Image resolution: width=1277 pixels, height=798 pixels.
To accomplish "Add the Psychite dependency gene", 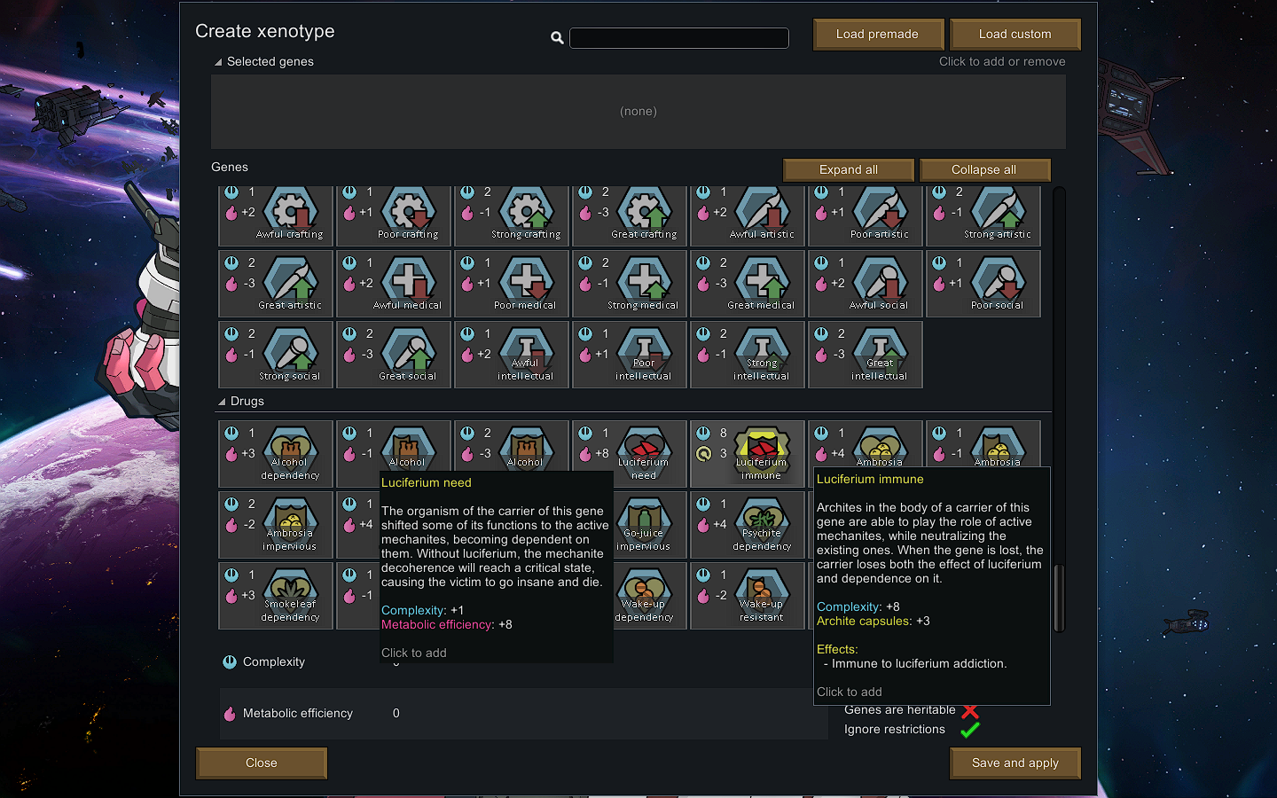I will click(748, 525).
